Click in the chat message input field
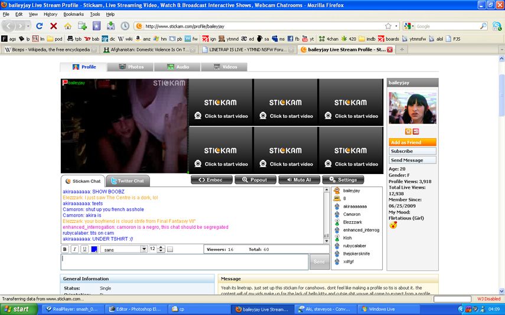Viewport: 505px width, 315px height. 184,262
